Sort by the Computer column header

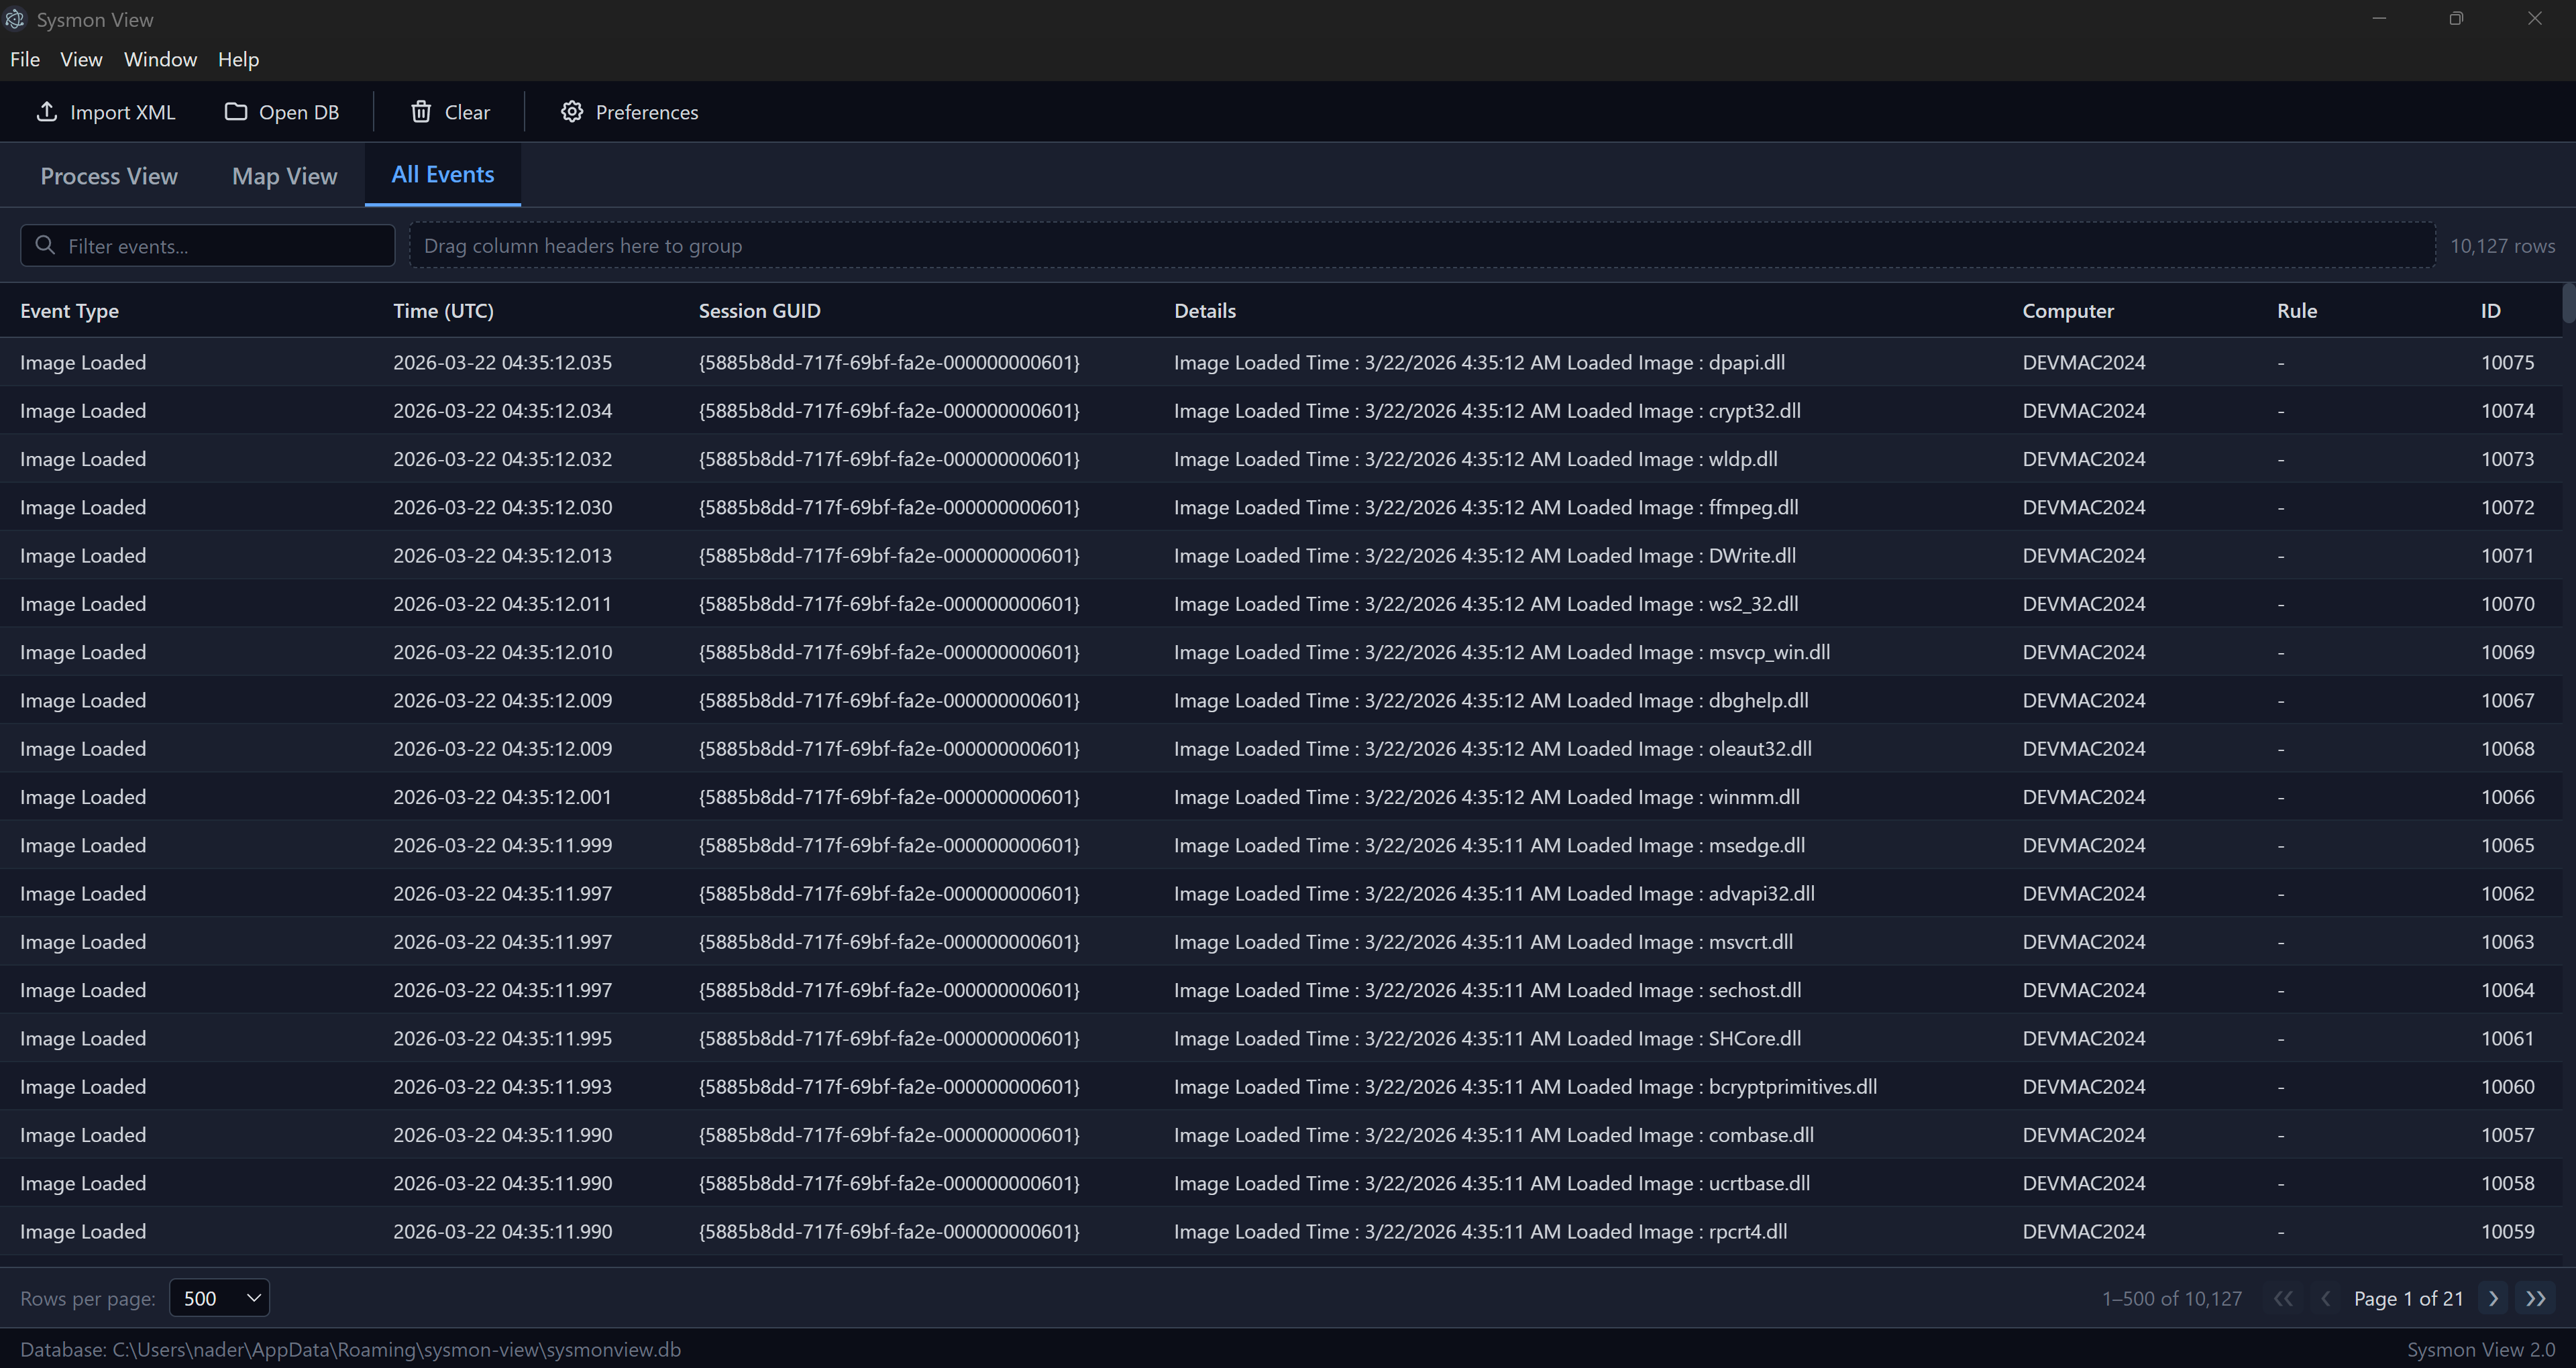[2068, 311]
